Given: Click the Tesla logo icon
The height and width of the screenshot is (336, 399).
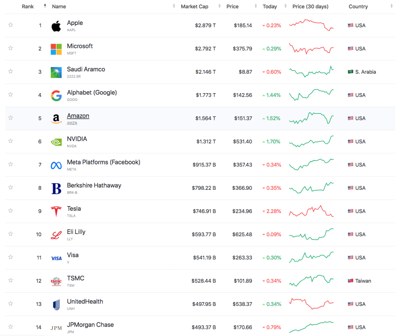Looking at the screenshot, I should (56, 212).
